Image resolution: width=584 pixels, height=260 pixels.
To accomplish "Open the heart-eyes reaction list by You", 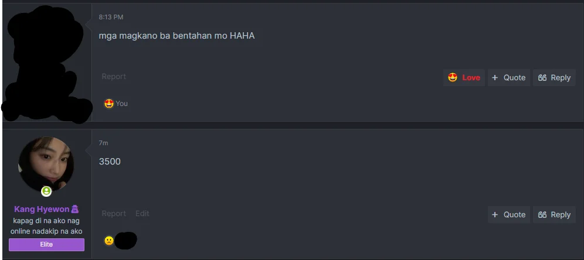I will [x=108, y=104].
